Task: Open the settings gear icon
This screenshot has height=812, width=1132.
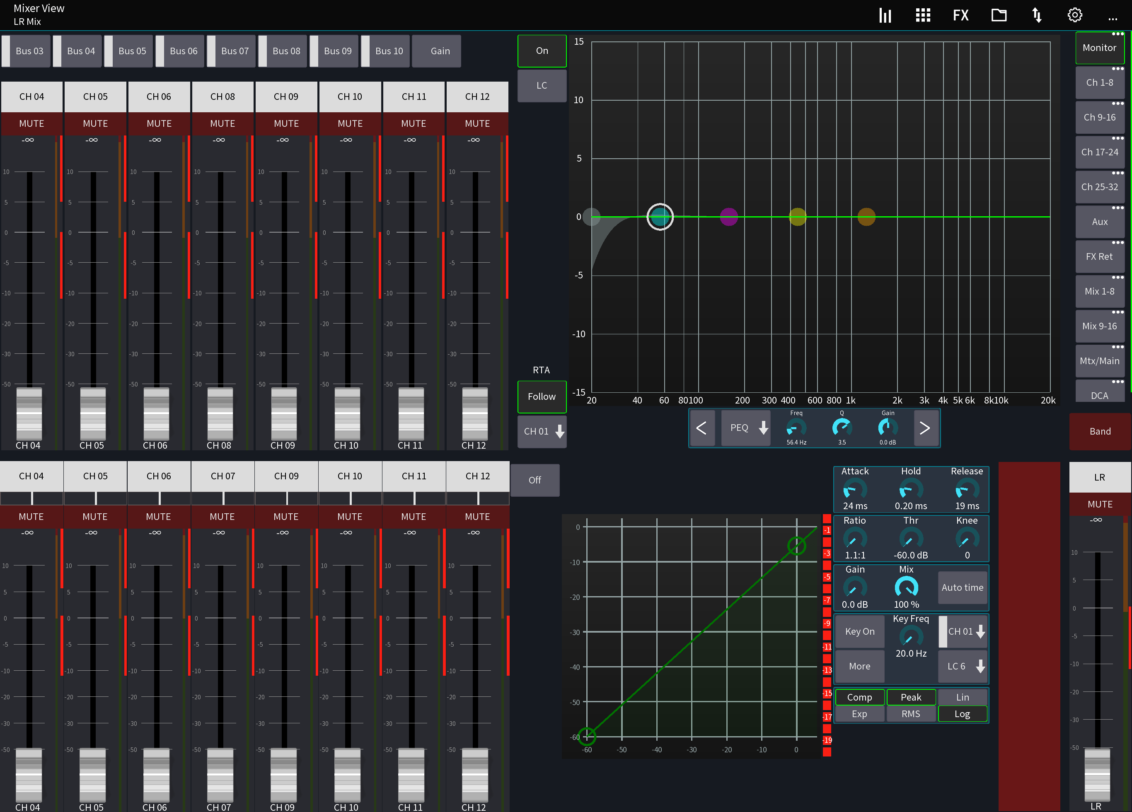Action: (x=1074, y=15)
